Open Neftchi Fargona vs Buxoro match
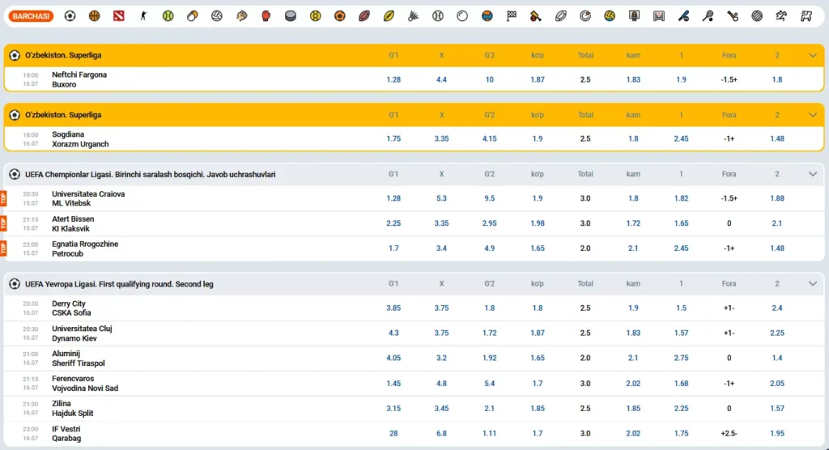Image resolution: width=829 pixels, height=450 pixels. [x=79, y=79]
